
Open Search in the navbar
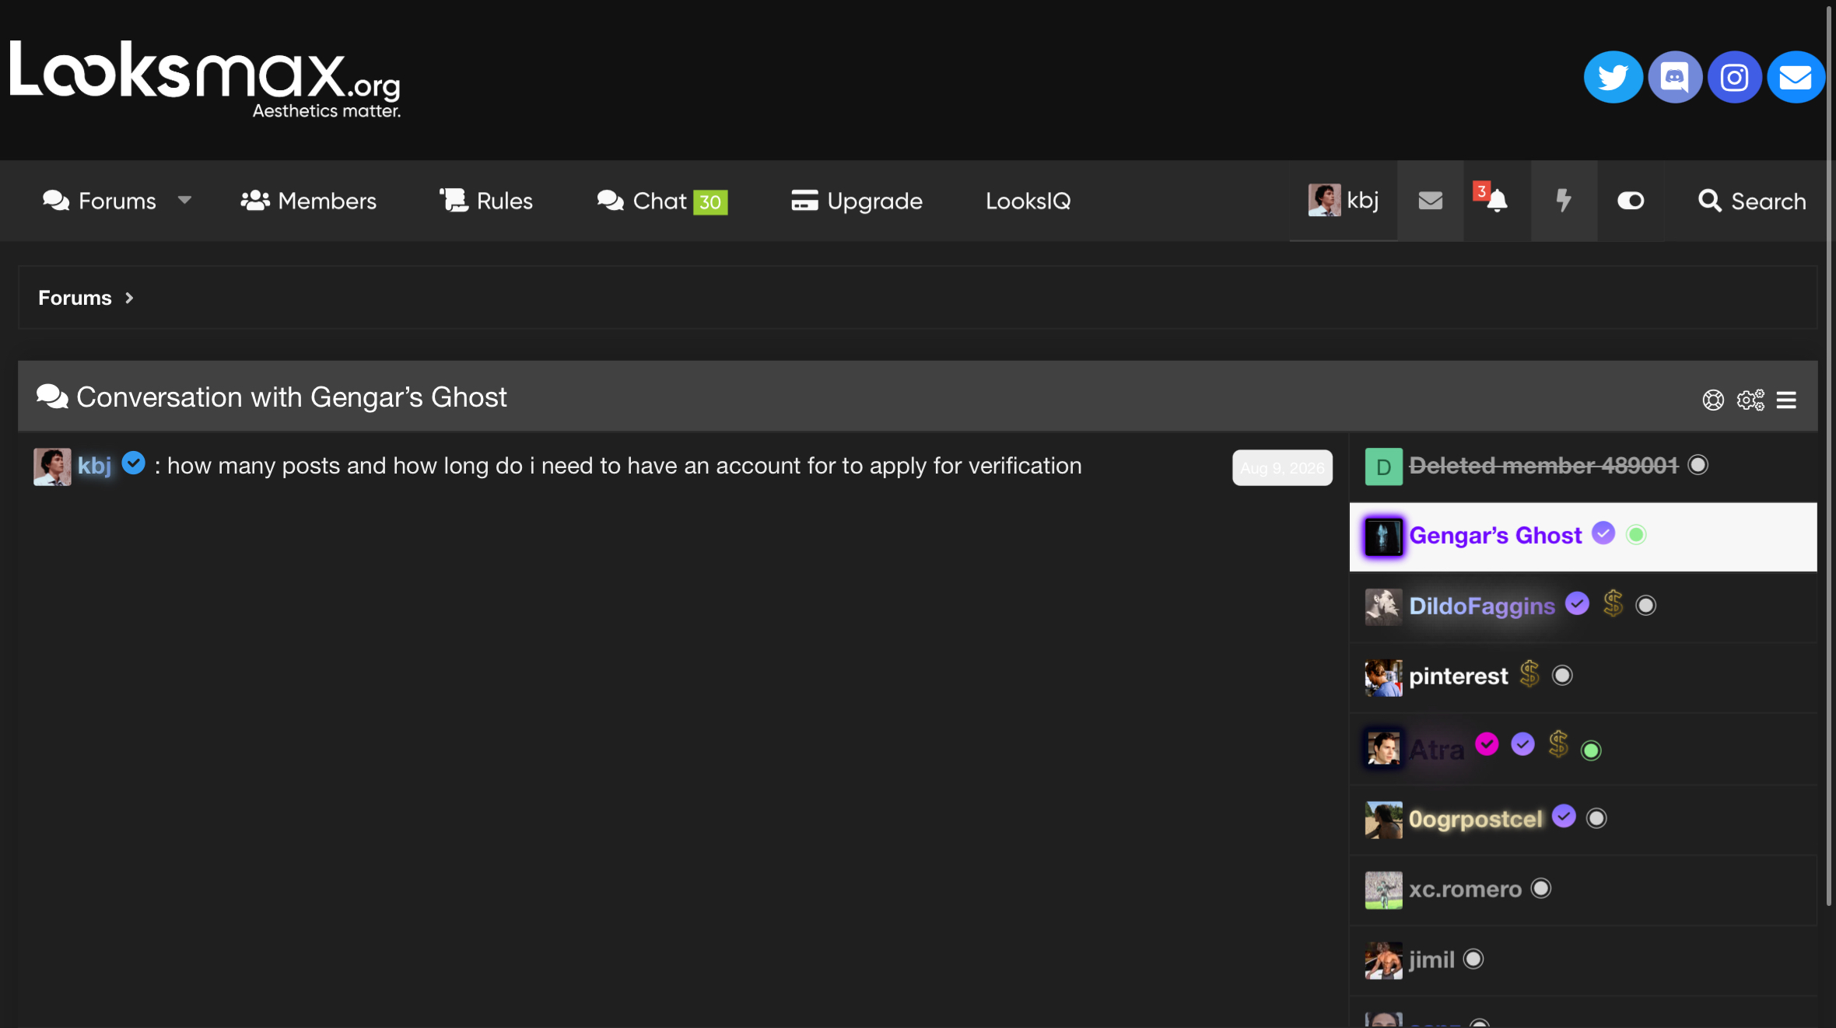coord(1751,201)
